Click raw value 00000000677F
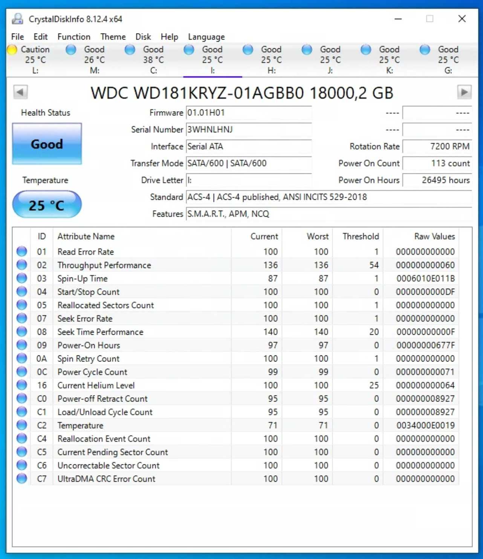Viewport: 483px width, 559px height. [425, 345]
